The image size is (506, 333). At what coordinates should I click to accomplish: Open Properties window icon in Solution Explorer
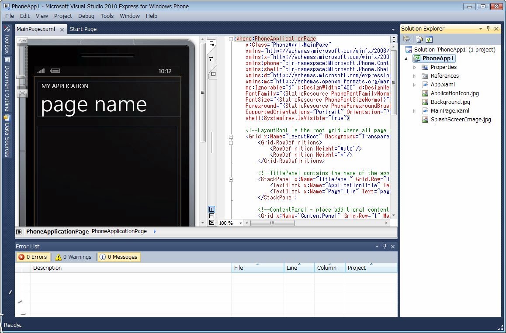tap(407, 39)
